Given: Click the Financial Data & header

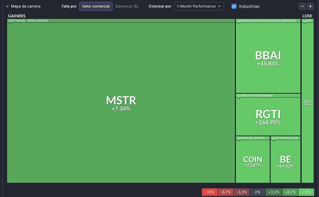Looking at the screenshot, I should (253, 138).
